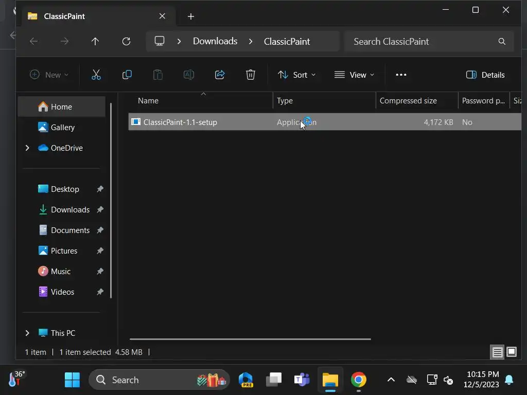Open the Sort dropdown

pyautogui.click(x=296, y=75)
